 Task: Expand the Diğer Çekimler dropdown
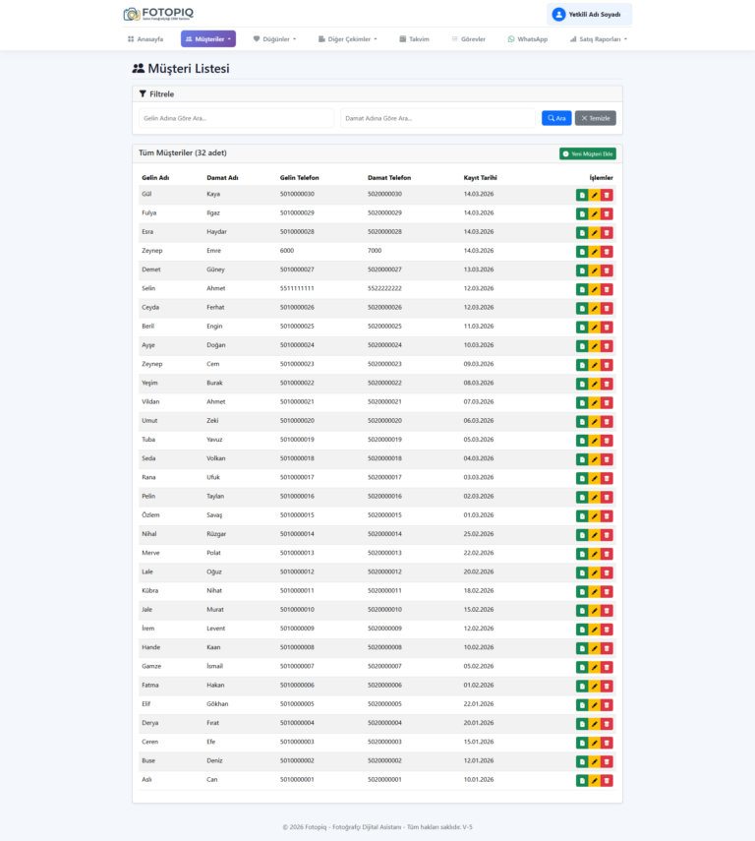point(347,39)
